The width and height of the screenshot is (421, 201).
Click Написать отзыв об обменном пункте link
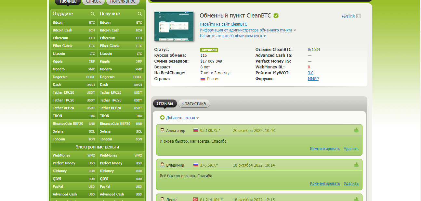(x=233, y=36)
